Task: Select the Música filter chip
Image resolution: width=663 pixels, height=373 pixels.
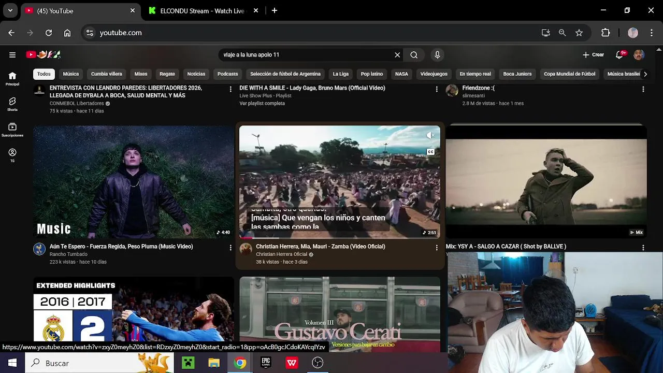Action: click(71, 74)
